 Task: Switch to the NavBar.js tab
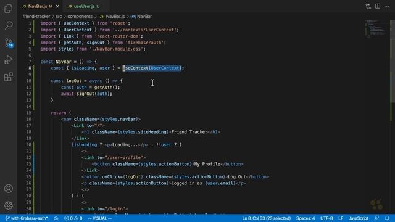point(38,6)
